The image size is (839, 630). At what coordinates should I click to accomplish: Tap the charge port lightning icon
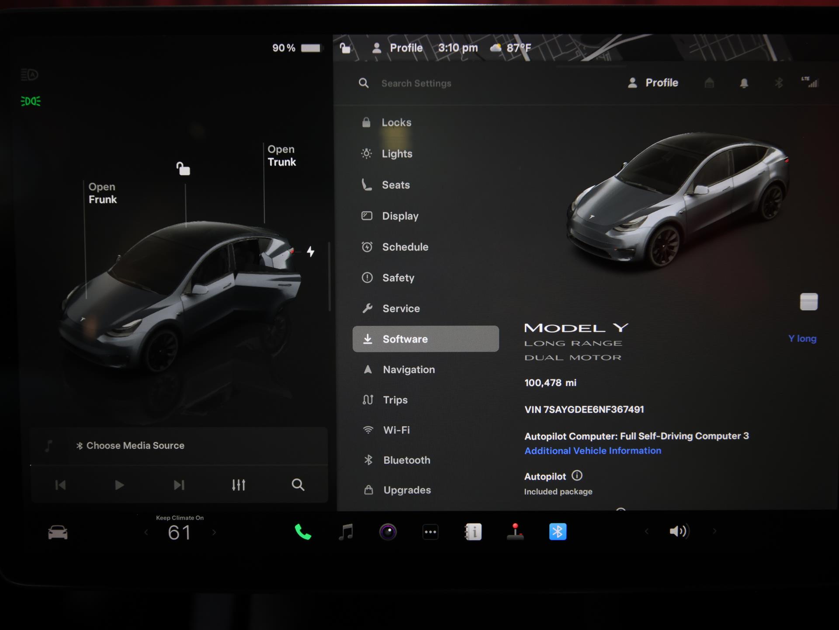[310, 251]
